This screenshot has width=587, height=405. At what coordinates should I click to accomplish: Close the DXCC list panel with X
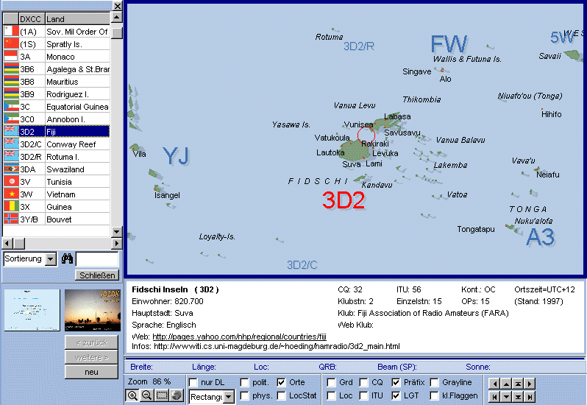coord(117,6)
